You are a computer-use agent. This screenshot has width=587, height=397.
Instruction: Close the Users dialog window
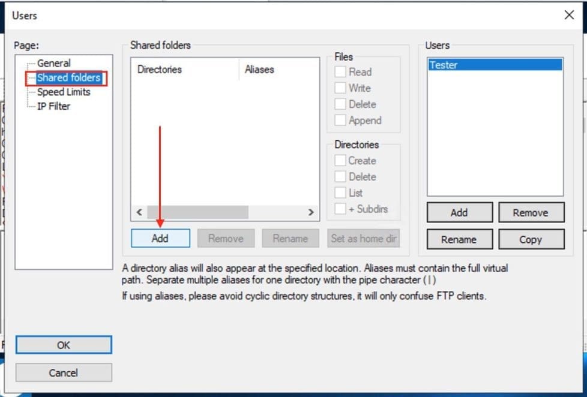[x=569, y=16]
